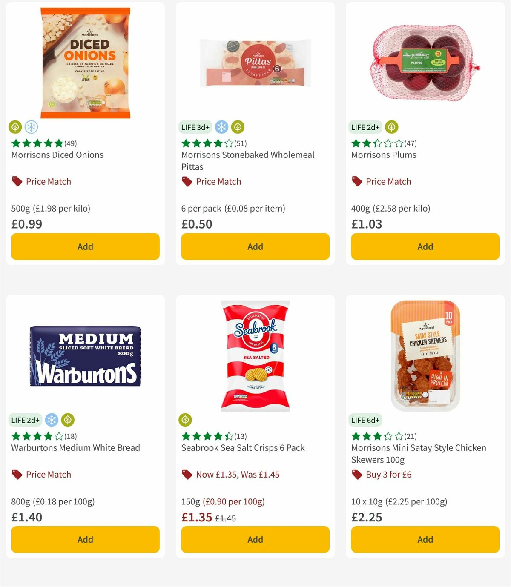Image resolution: width=511 pixels, height=587 pixels.
Task: Click the Price Match tag icon under Morrisons Plums
Action: point(356,181)
